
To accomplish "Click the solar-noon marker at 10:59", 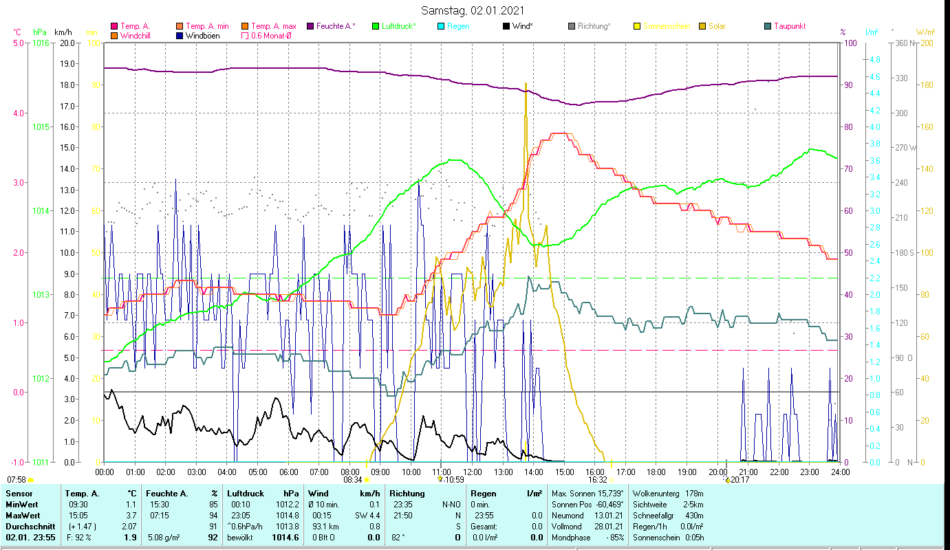I will pos(440,478).
